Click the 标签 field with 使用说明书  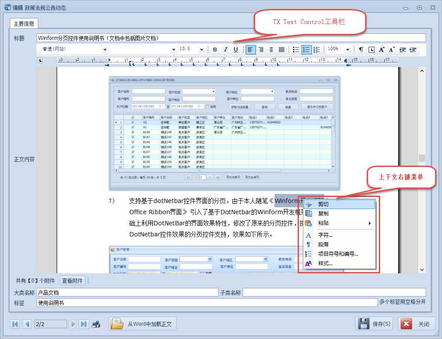point(207,303)
